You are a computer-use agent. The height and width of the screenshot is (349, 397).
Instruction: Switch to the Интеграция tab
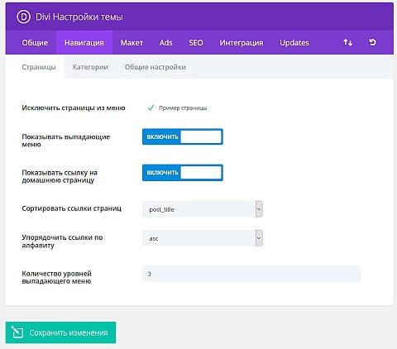point(242,43)
